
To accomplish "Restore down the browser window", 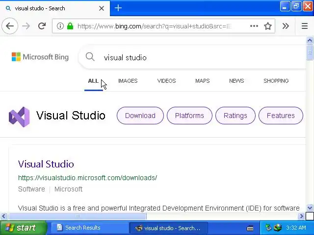I will coord(296,6).
